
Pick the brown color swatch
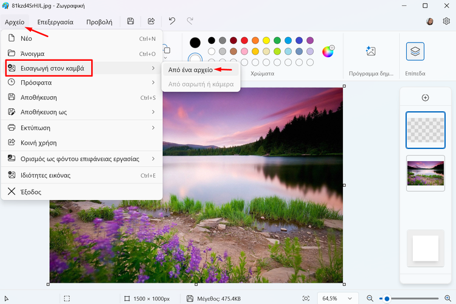[x=233, y=51]
